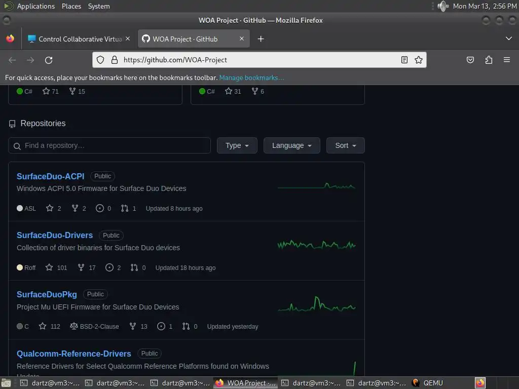Open the tracking protection shield icon
519x389 pixels.
(100, 60)
